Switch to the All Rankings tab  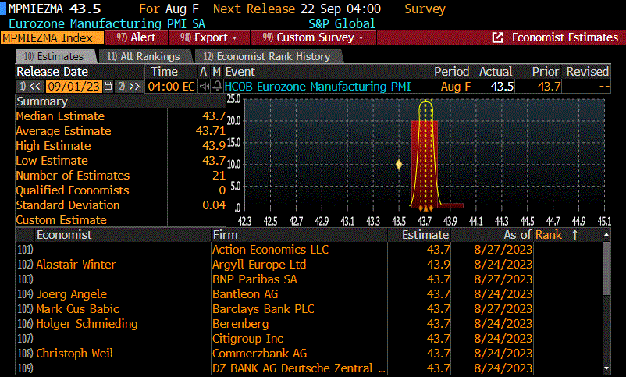coord(144,56)
